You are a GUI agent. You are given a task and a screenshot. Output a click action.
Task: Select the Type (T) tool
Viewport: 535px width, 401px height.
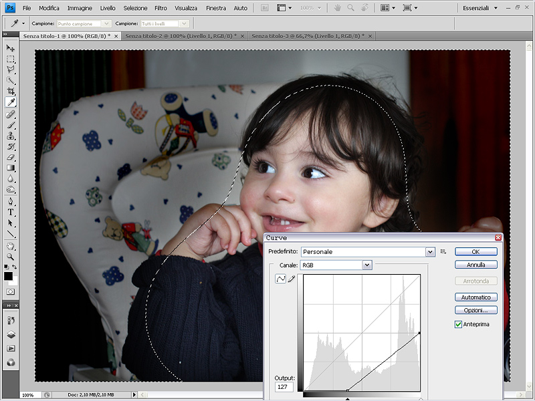[x=11, y=212]
